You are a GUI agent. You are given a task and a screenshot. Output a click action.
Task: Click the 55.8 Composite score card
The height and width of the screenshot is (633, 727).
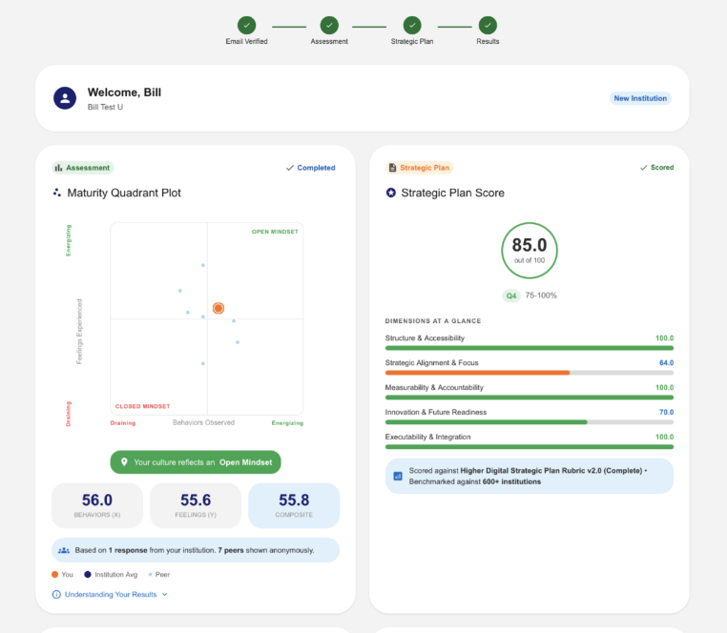click(x=294, y=505)
